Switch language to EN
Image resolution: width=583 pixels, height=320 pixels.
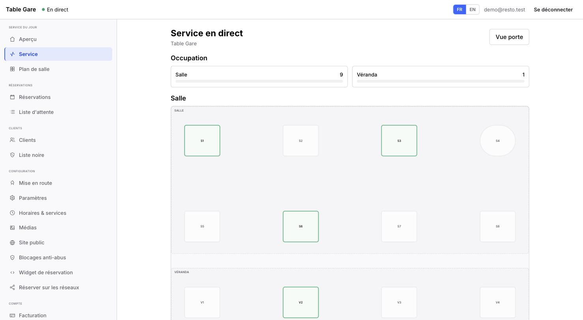(473, 9)
